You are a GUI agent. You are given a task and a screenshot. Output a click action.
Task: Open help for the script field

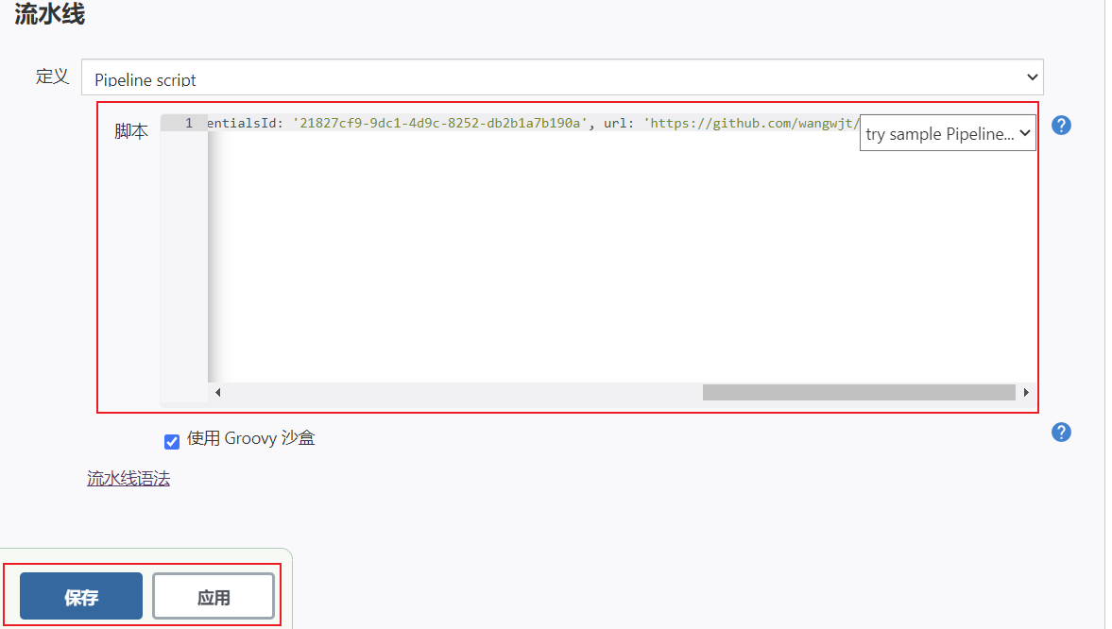pos(1061,126)
